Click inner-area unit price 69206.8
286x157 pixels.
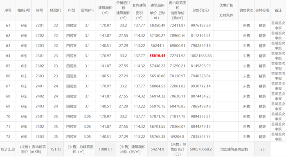coord(178,137)
